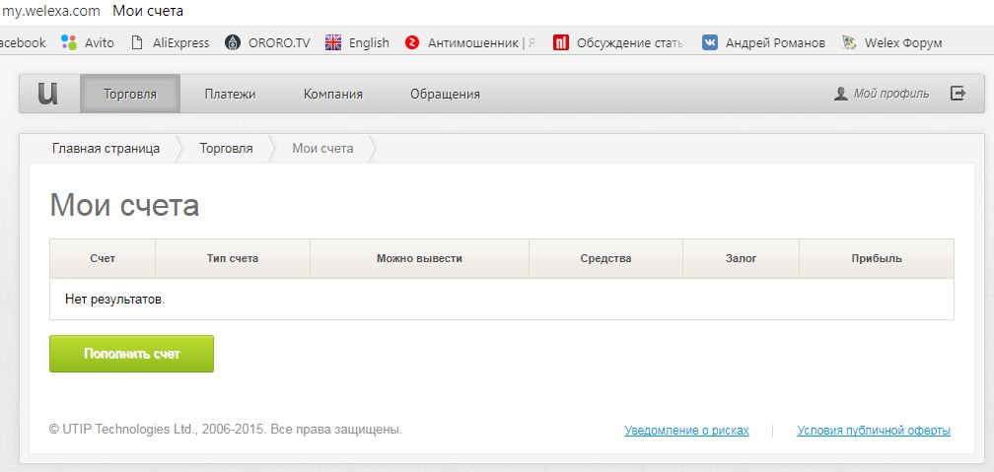Go to Торговля breadcrumb
This screenshot has height=472, width=994.
pyautogui.click(x=227, y=149)
